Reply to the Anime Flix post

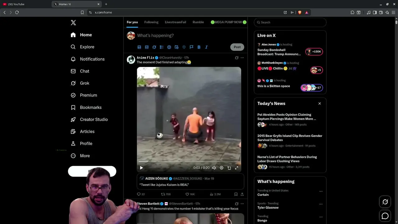[x=141, y=194]
